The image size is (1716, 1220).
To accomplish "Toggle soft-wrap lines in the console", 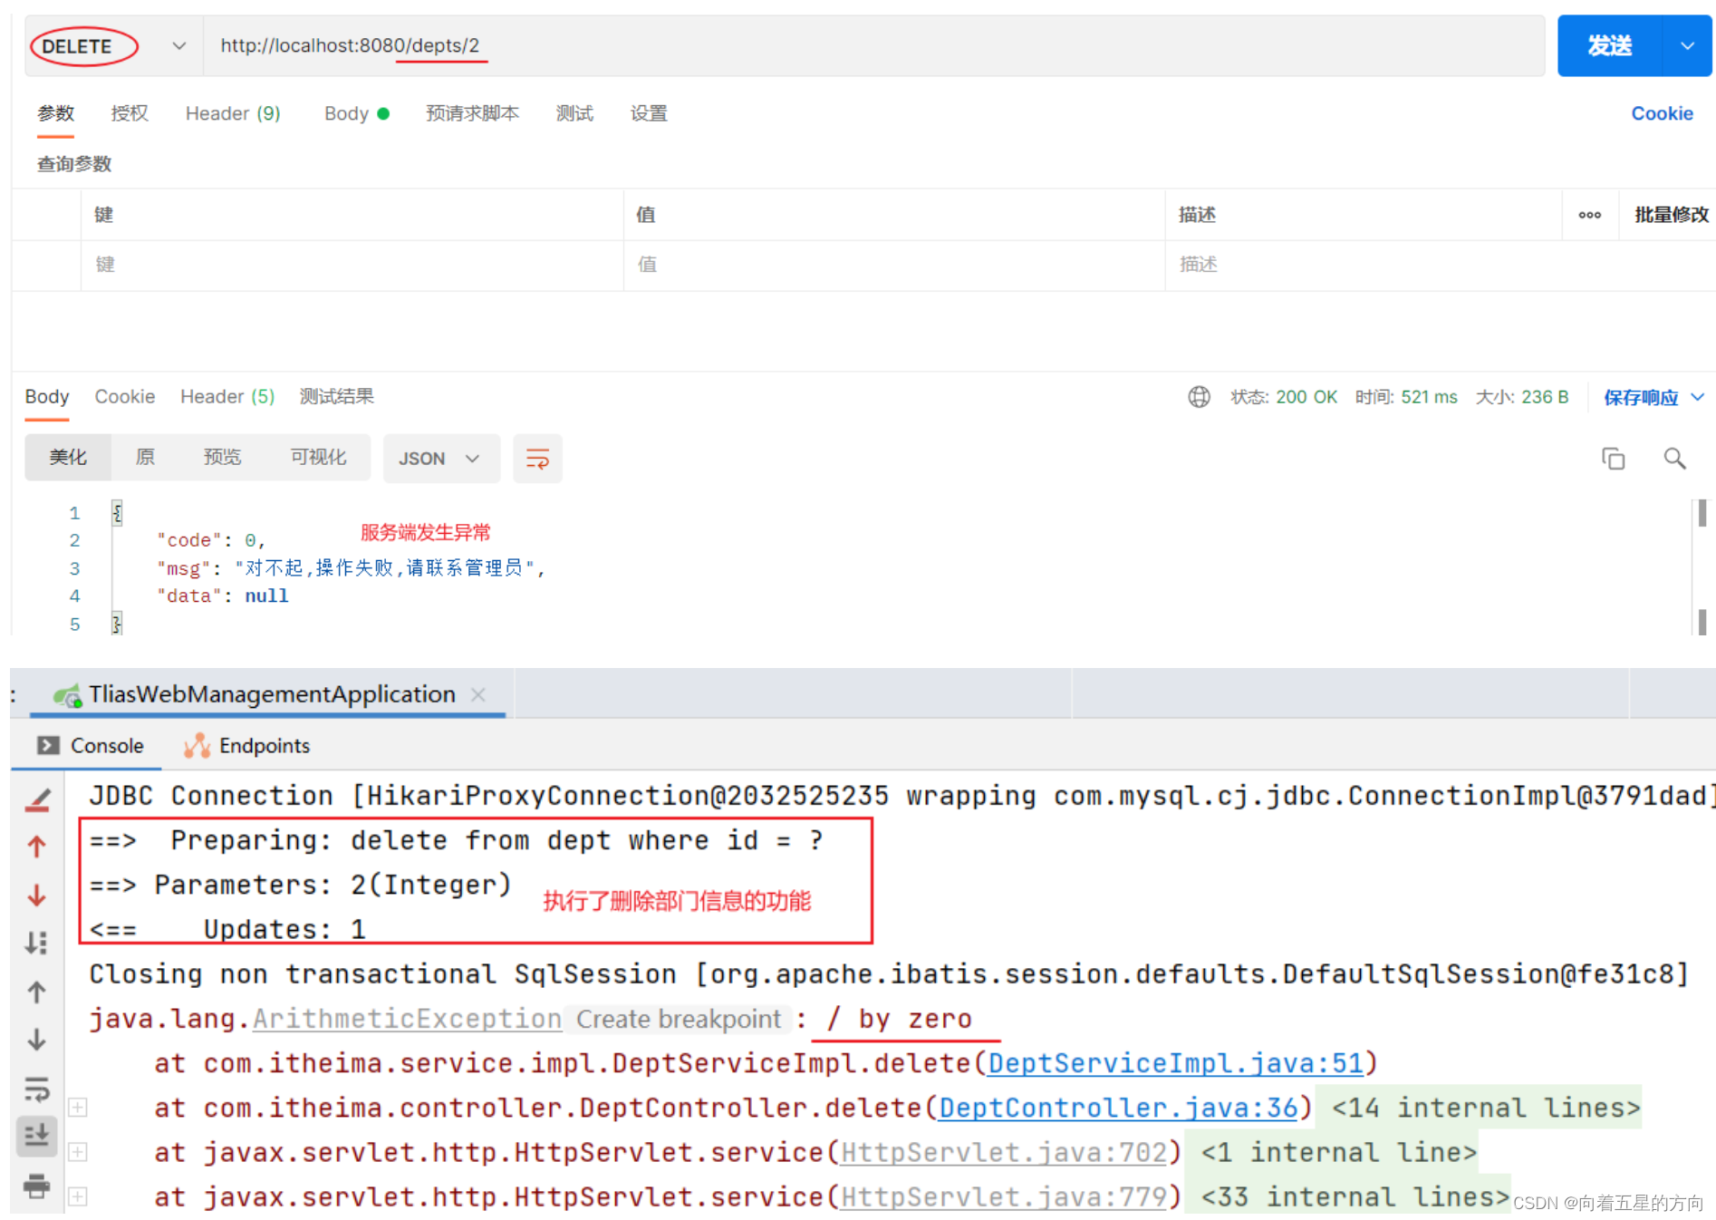I will (36, 1089).
